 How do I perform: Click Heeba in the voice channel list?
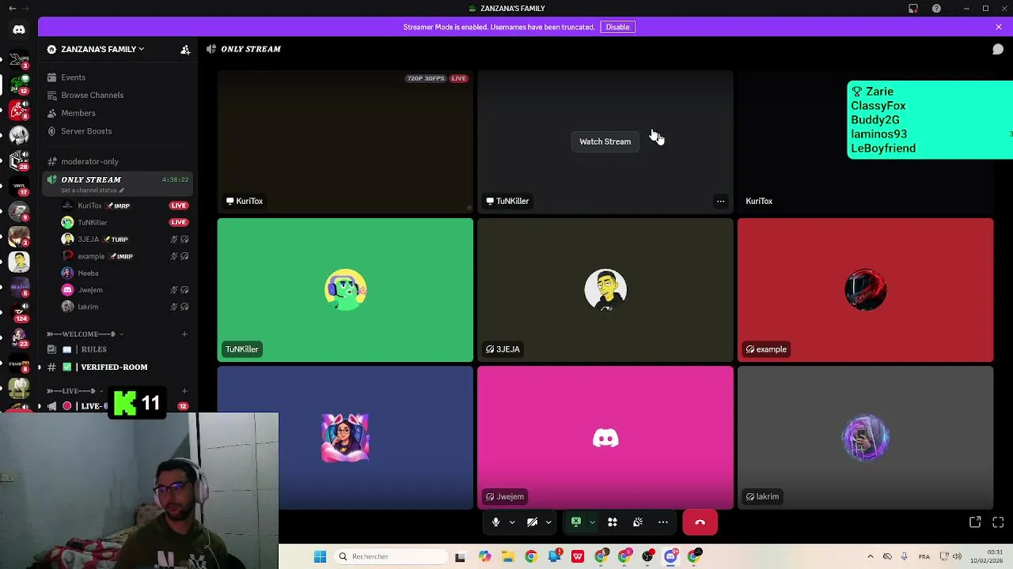(x=88, y=273)
